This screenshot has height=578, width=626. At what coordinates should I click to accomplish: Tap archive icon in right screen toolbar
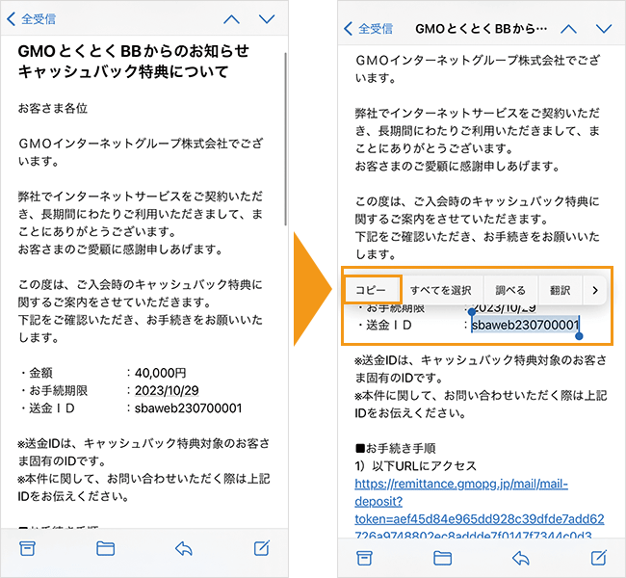click(364, 558)
